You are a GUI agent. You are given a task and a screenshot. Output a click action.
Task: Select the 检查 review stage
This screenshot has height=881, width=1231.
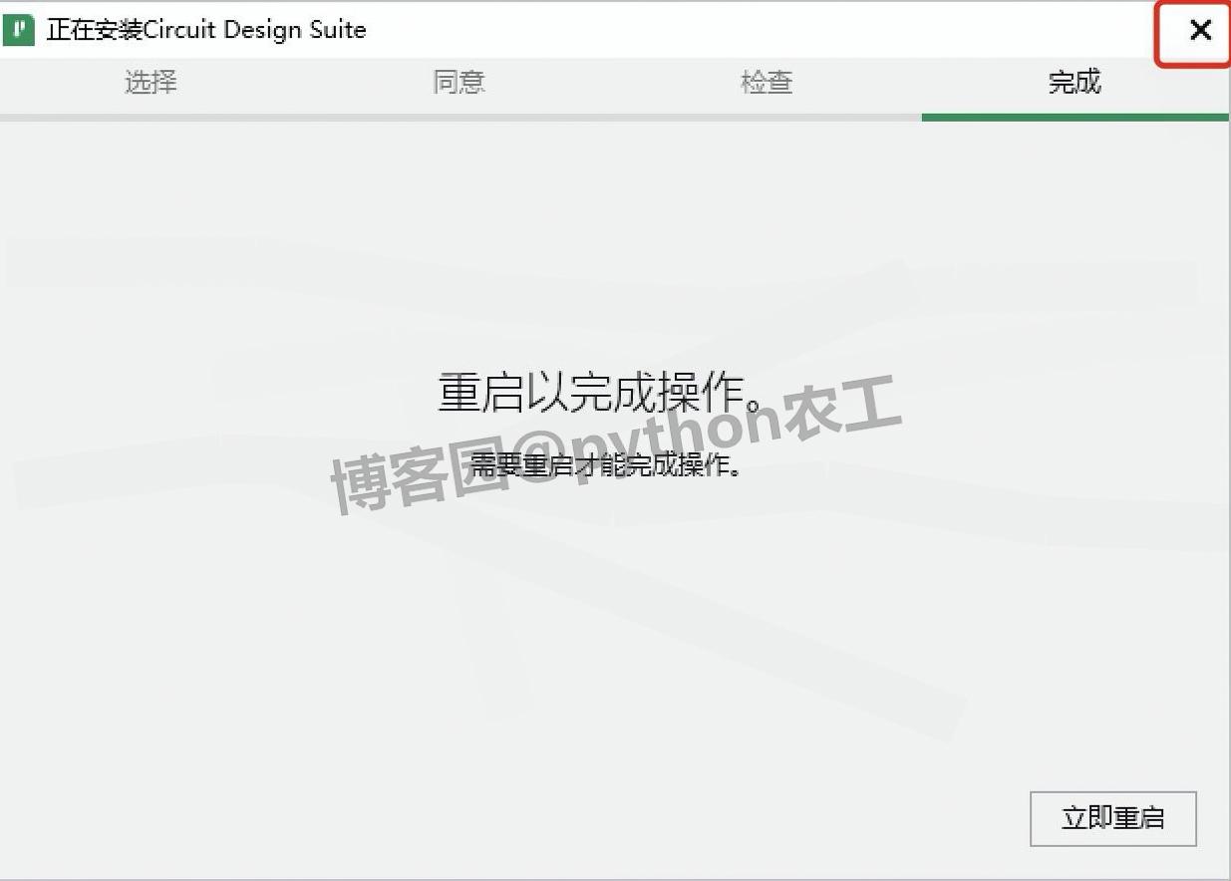pos(767,84)
